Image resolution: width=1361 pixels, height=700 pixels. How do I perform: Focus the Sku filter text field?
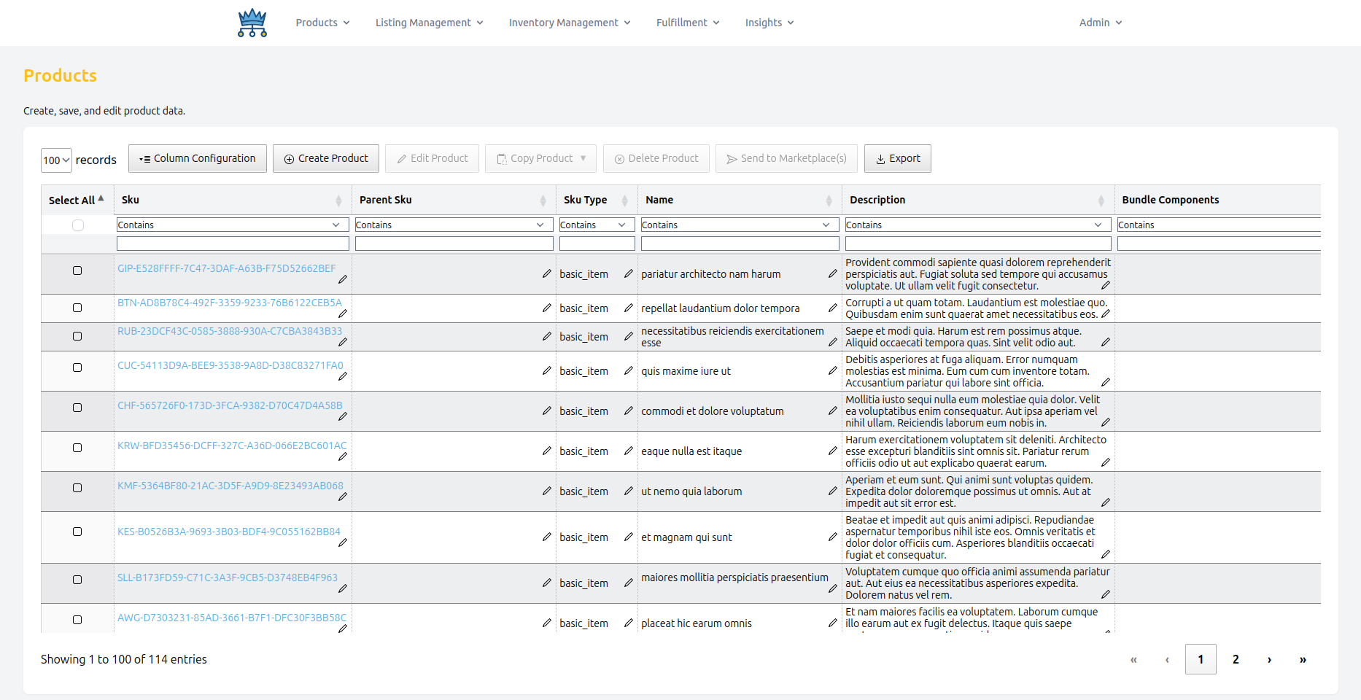(x=233, y=244)
